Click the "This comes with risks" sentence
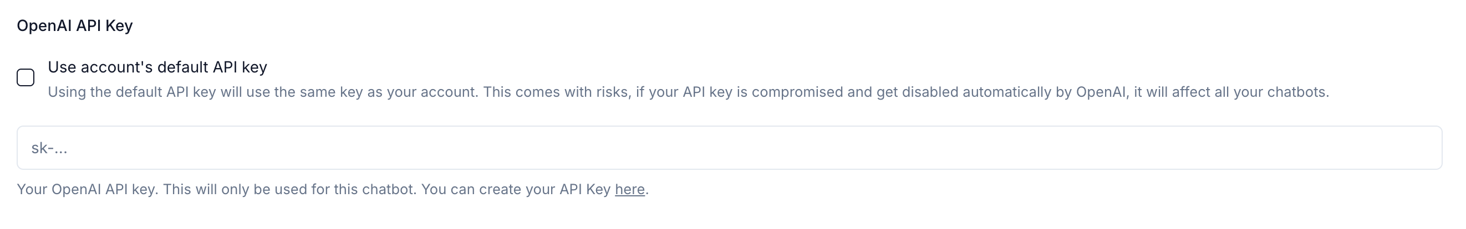Viewport: 1466px width, 229px height. (x=556, y=92)
